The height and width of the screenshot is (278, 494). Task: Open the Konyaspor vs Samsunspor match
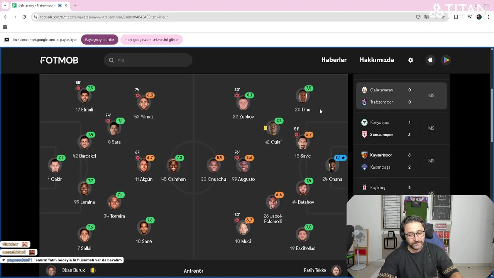click(401, 129)
